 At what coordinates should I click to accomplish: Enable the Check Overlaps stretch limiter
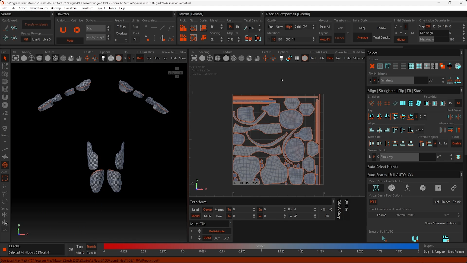pos(381,215)
